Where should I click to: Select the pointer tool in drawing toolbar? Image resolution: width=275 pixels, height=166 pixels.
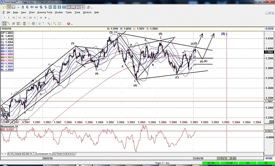point(4,23)
